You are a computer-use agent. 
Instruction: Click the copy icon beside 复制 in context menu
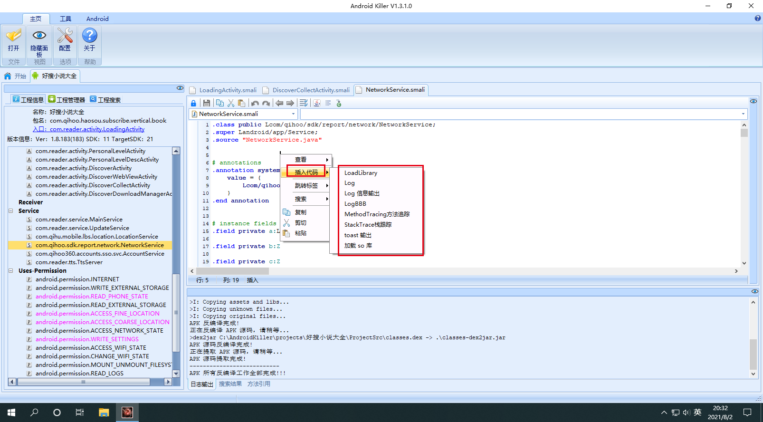pos(286,212)
